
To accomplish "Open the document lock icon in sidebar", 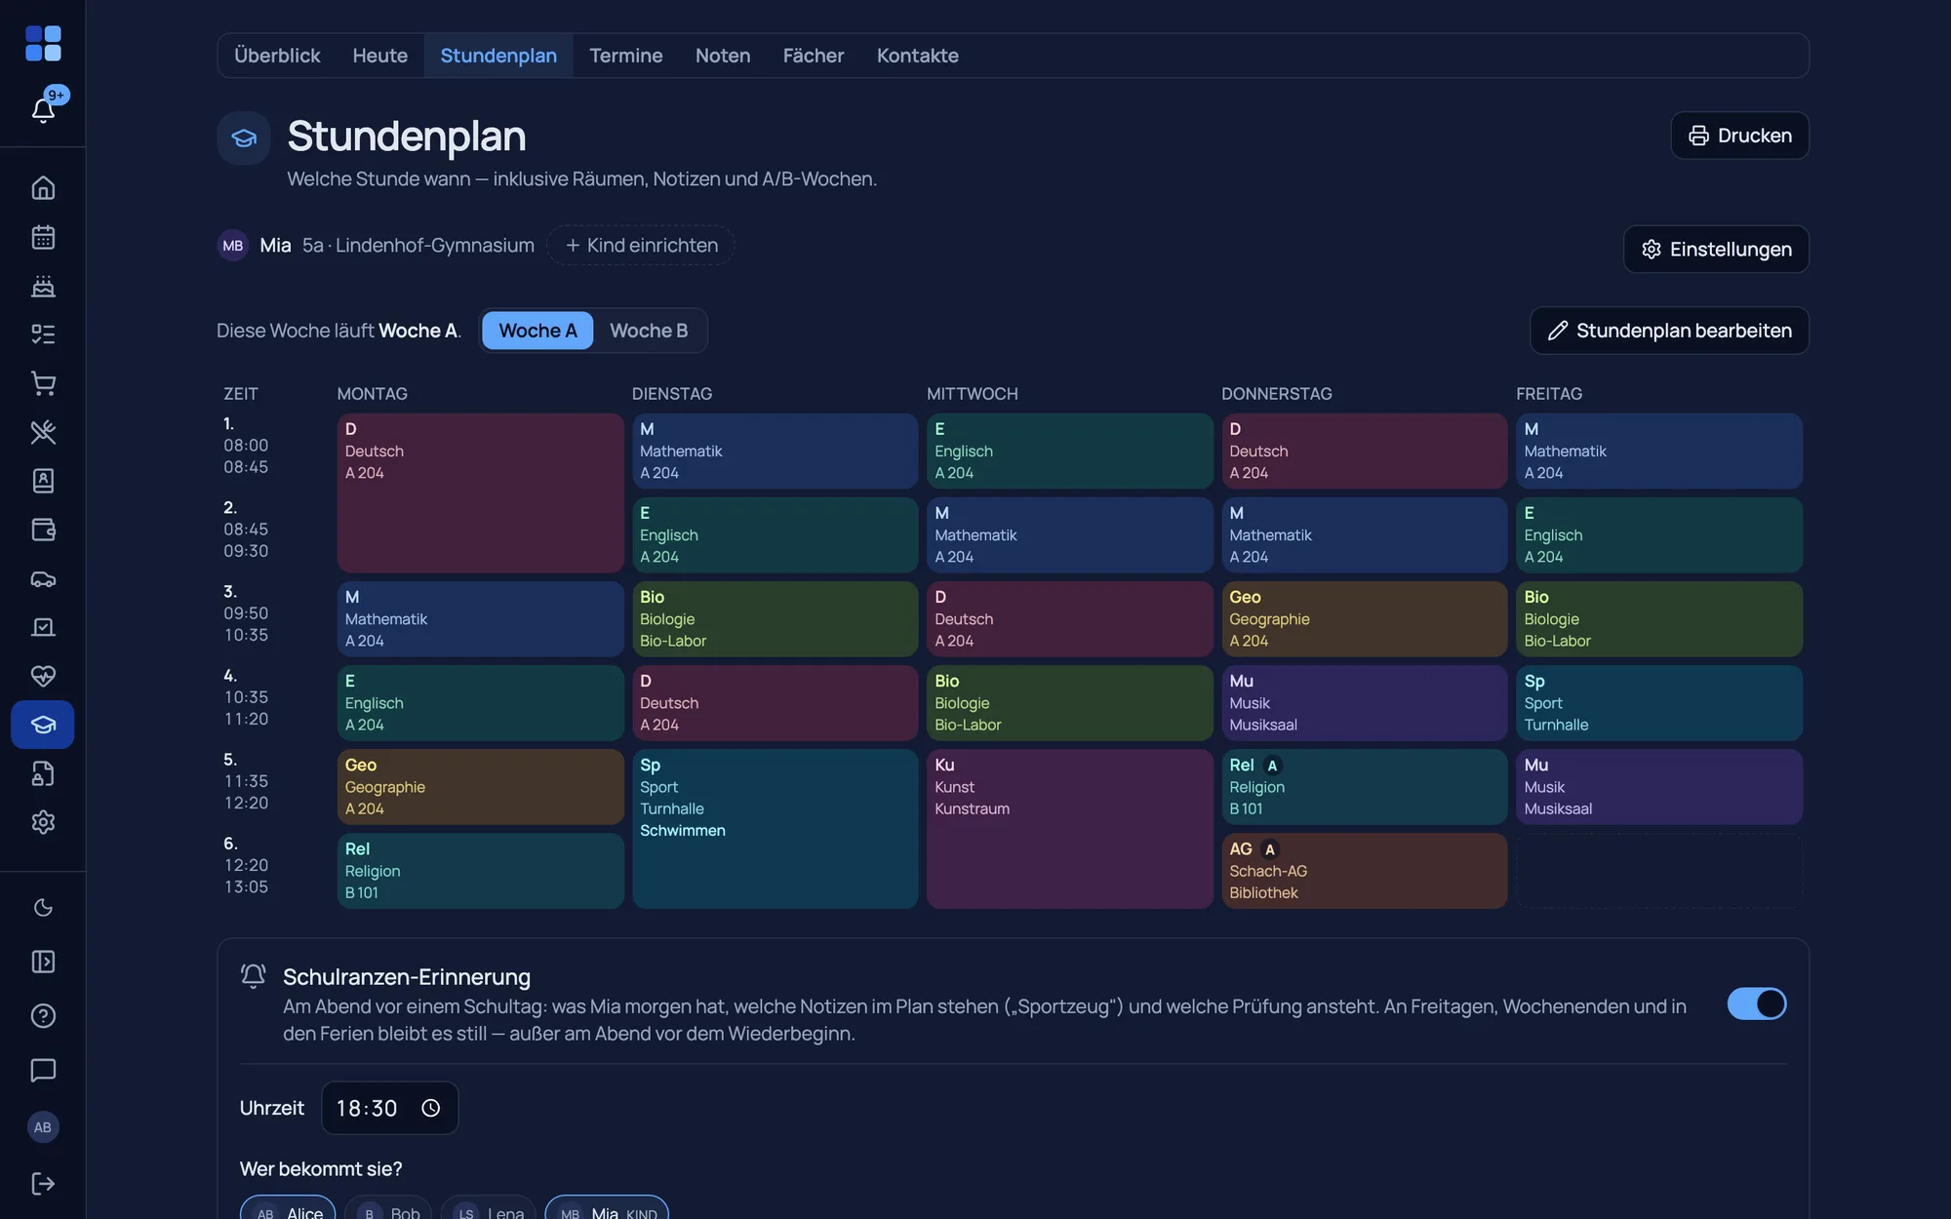I will pos(43,773).
